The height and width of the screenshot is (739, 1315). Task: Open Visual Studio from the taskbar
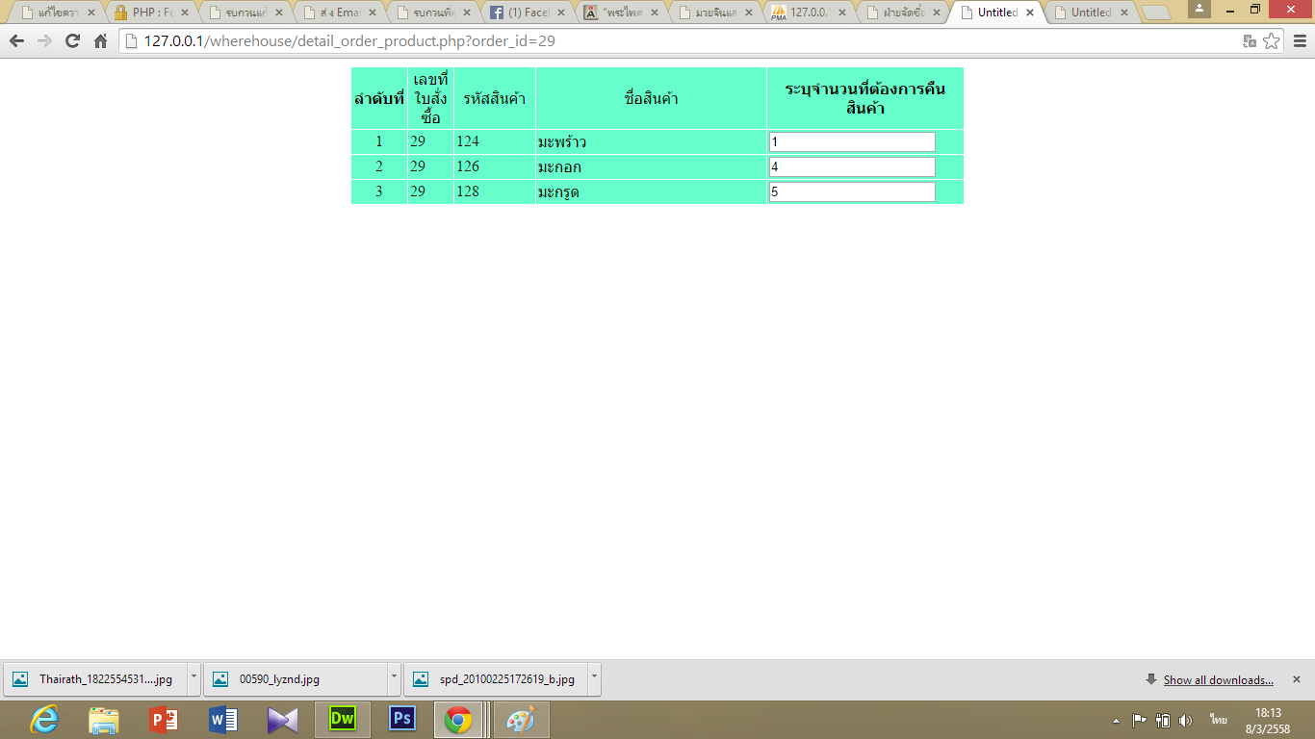pos(283,719)
